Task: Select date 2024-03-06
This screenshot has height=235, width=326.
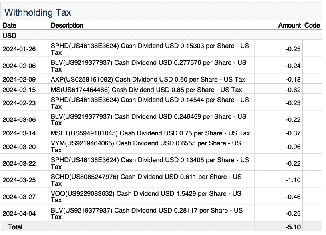Action: (19, 119)
